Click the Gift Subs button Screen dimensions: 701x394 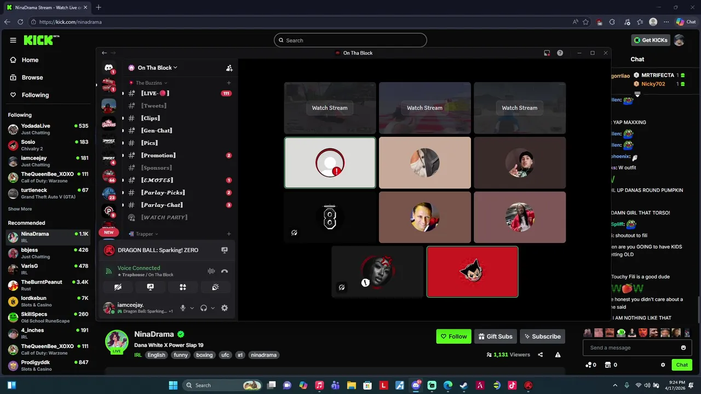pyautogui.click(x=495, y=337)
